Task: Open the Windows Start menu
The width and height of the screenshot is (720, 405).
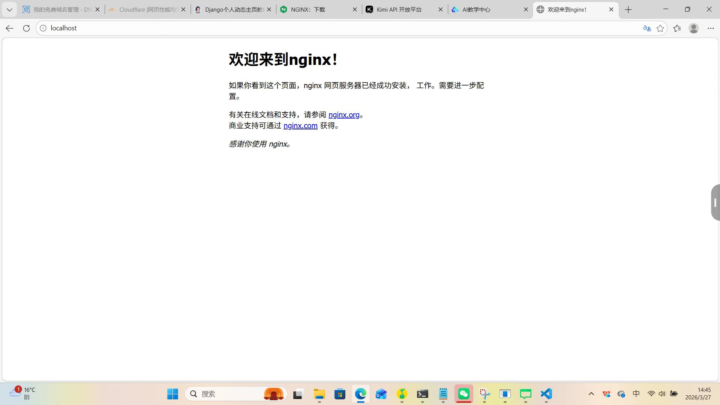Action: 172,394
